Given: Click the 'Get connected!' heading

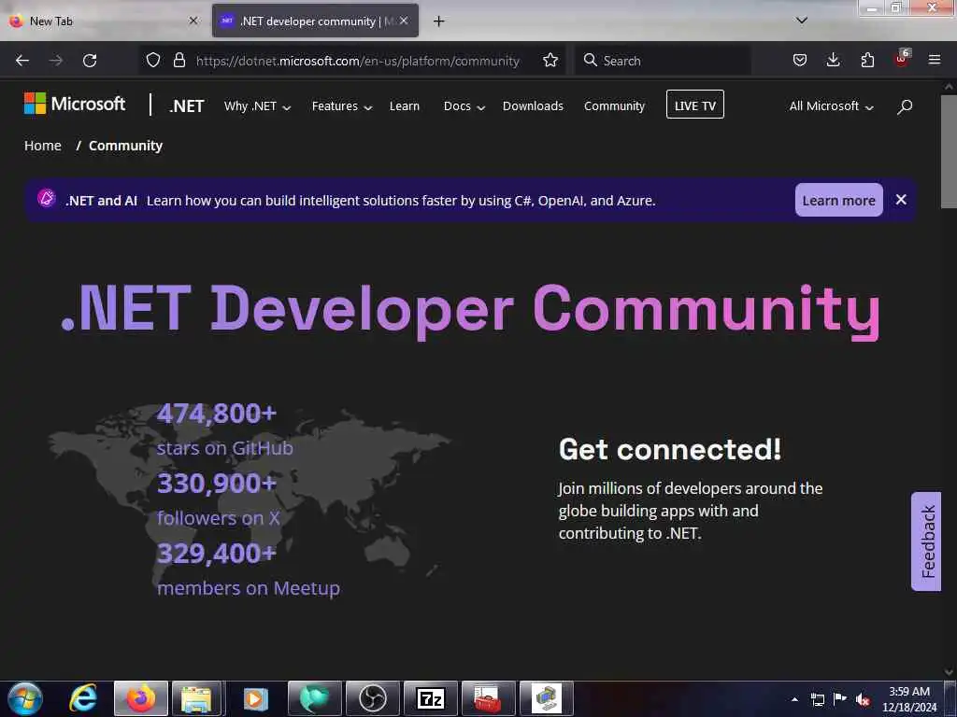Looking at the screenshot, I should (669, 450).
